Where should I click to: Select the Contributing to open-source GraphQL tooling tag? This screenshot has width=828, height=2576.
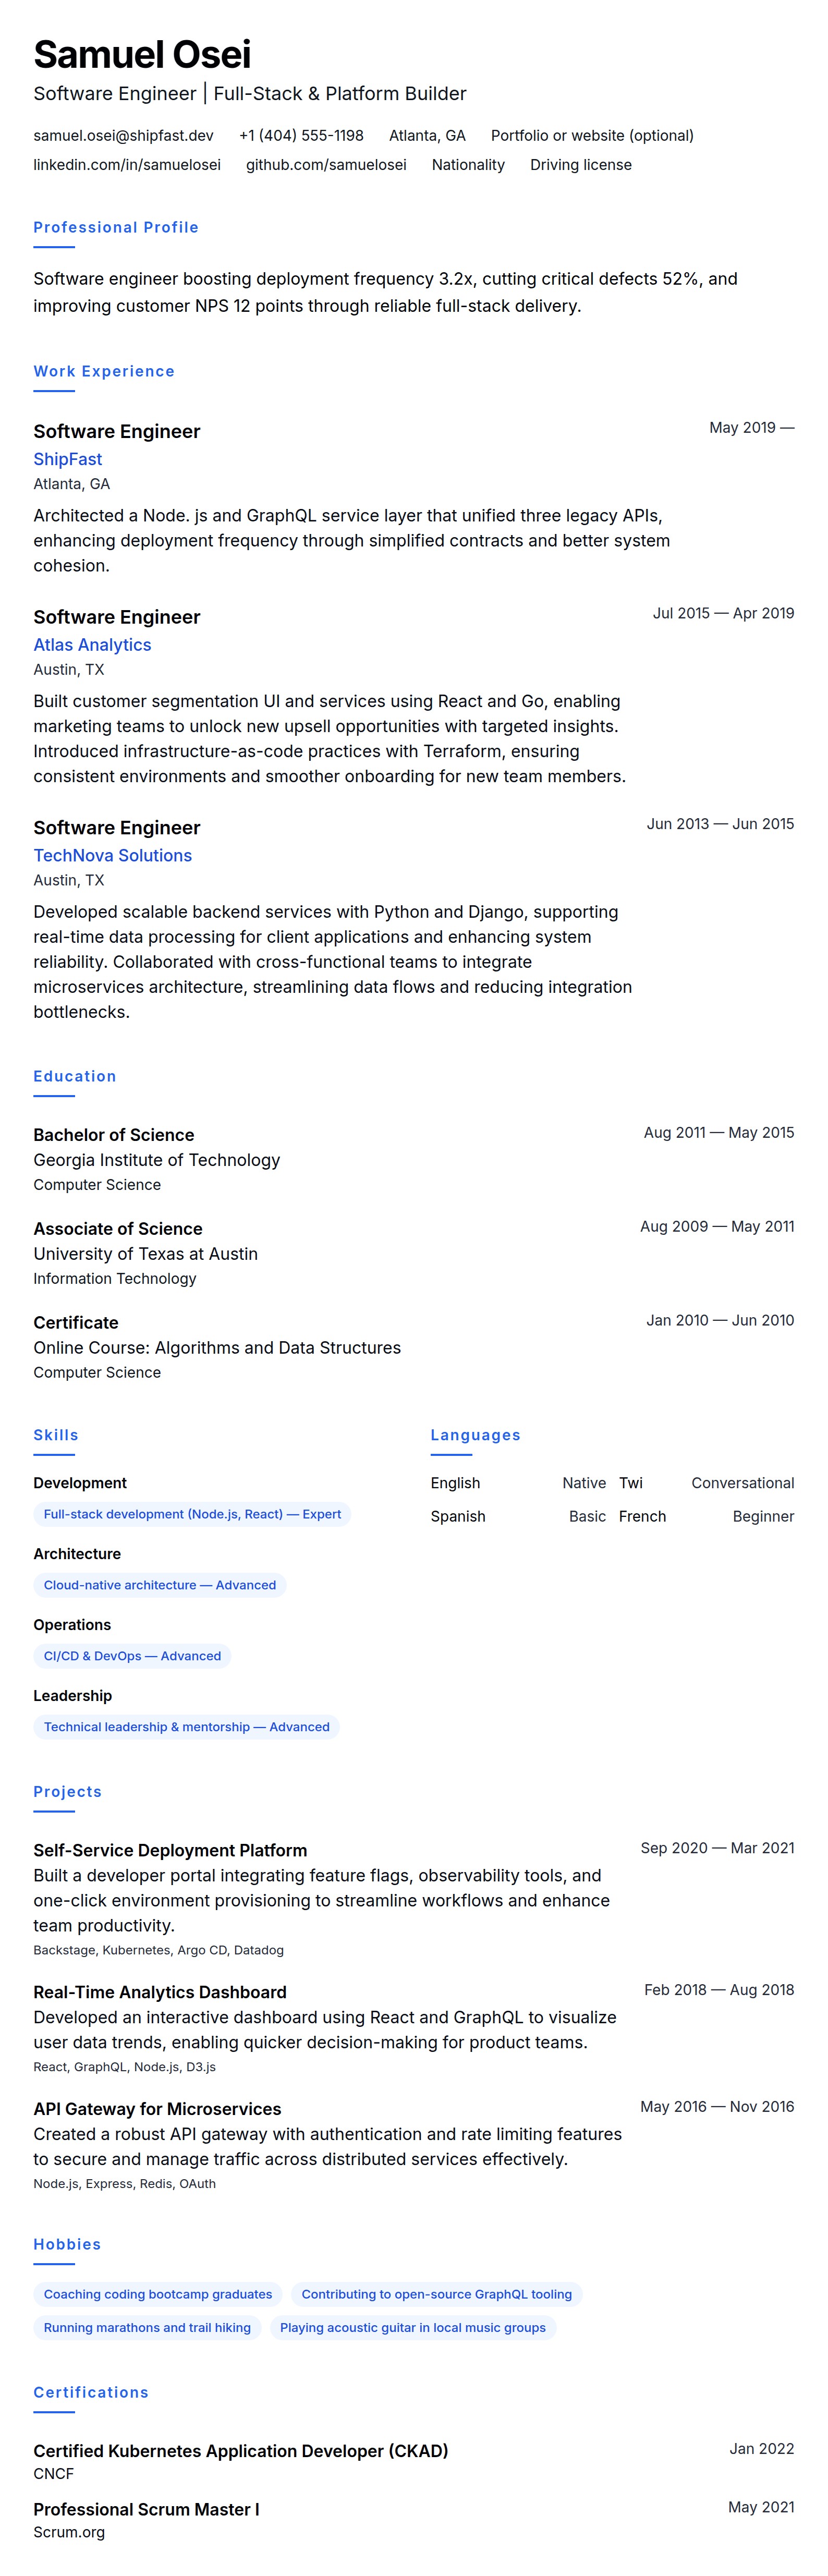point(436,2294)
